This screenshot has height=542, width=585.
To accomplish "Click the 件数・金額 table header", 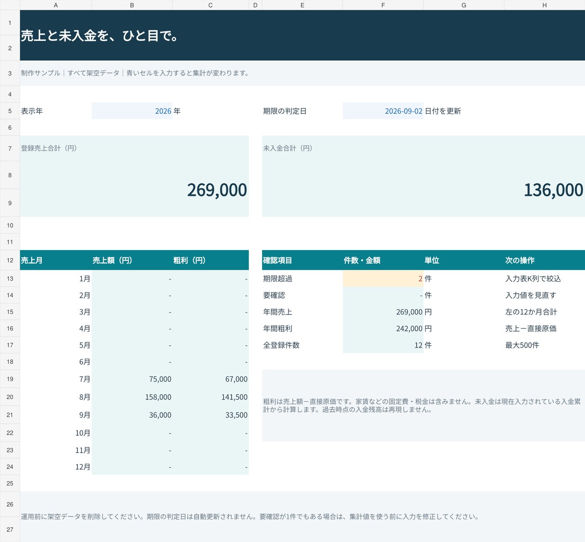I will (x=383, y=260).
